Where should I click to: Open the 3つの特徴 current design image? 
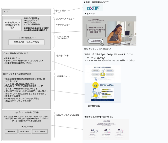(106, 129)
